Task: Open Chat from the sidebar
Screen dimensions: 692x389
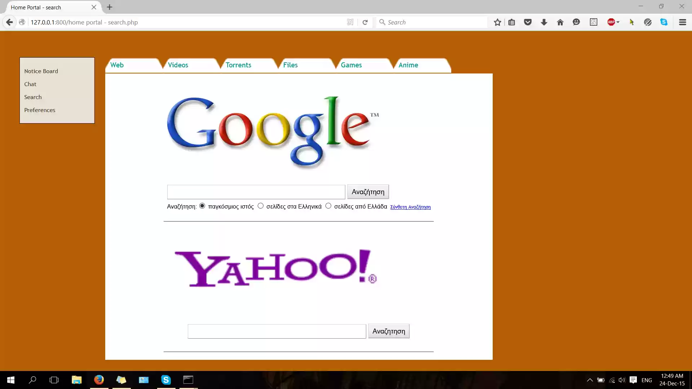Action: (x=30, y=84)
